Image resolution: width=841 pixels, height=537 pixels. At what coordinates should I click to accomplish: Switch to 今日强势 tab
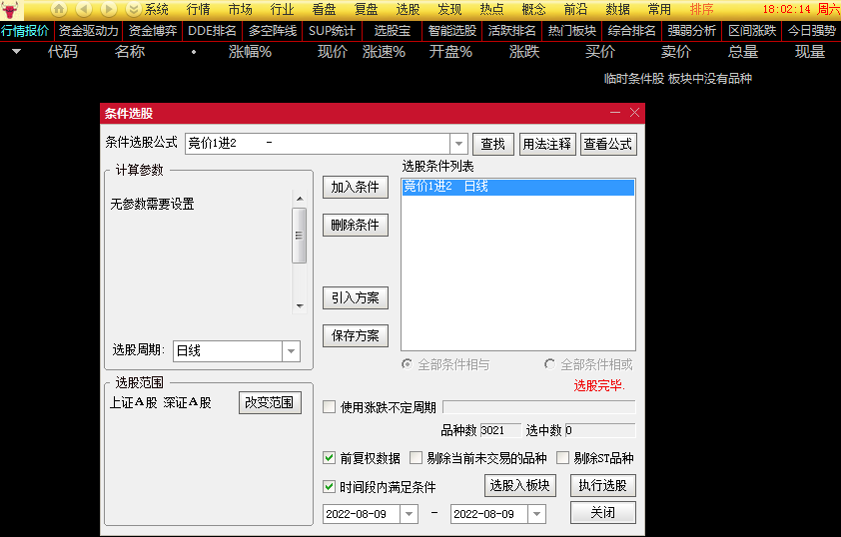(x=811, y=31)
